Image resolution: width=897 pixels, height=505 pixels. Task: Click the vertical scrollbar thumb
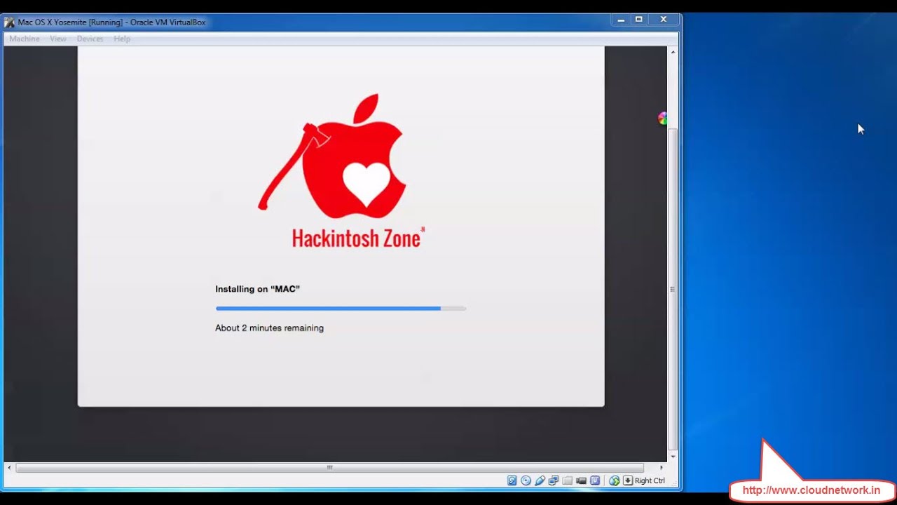[x=673, y=289]
